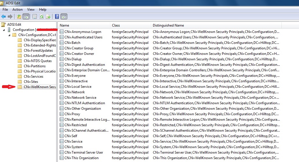
Task: Click the Up One Level folder icon
Action: coord(19,16)
